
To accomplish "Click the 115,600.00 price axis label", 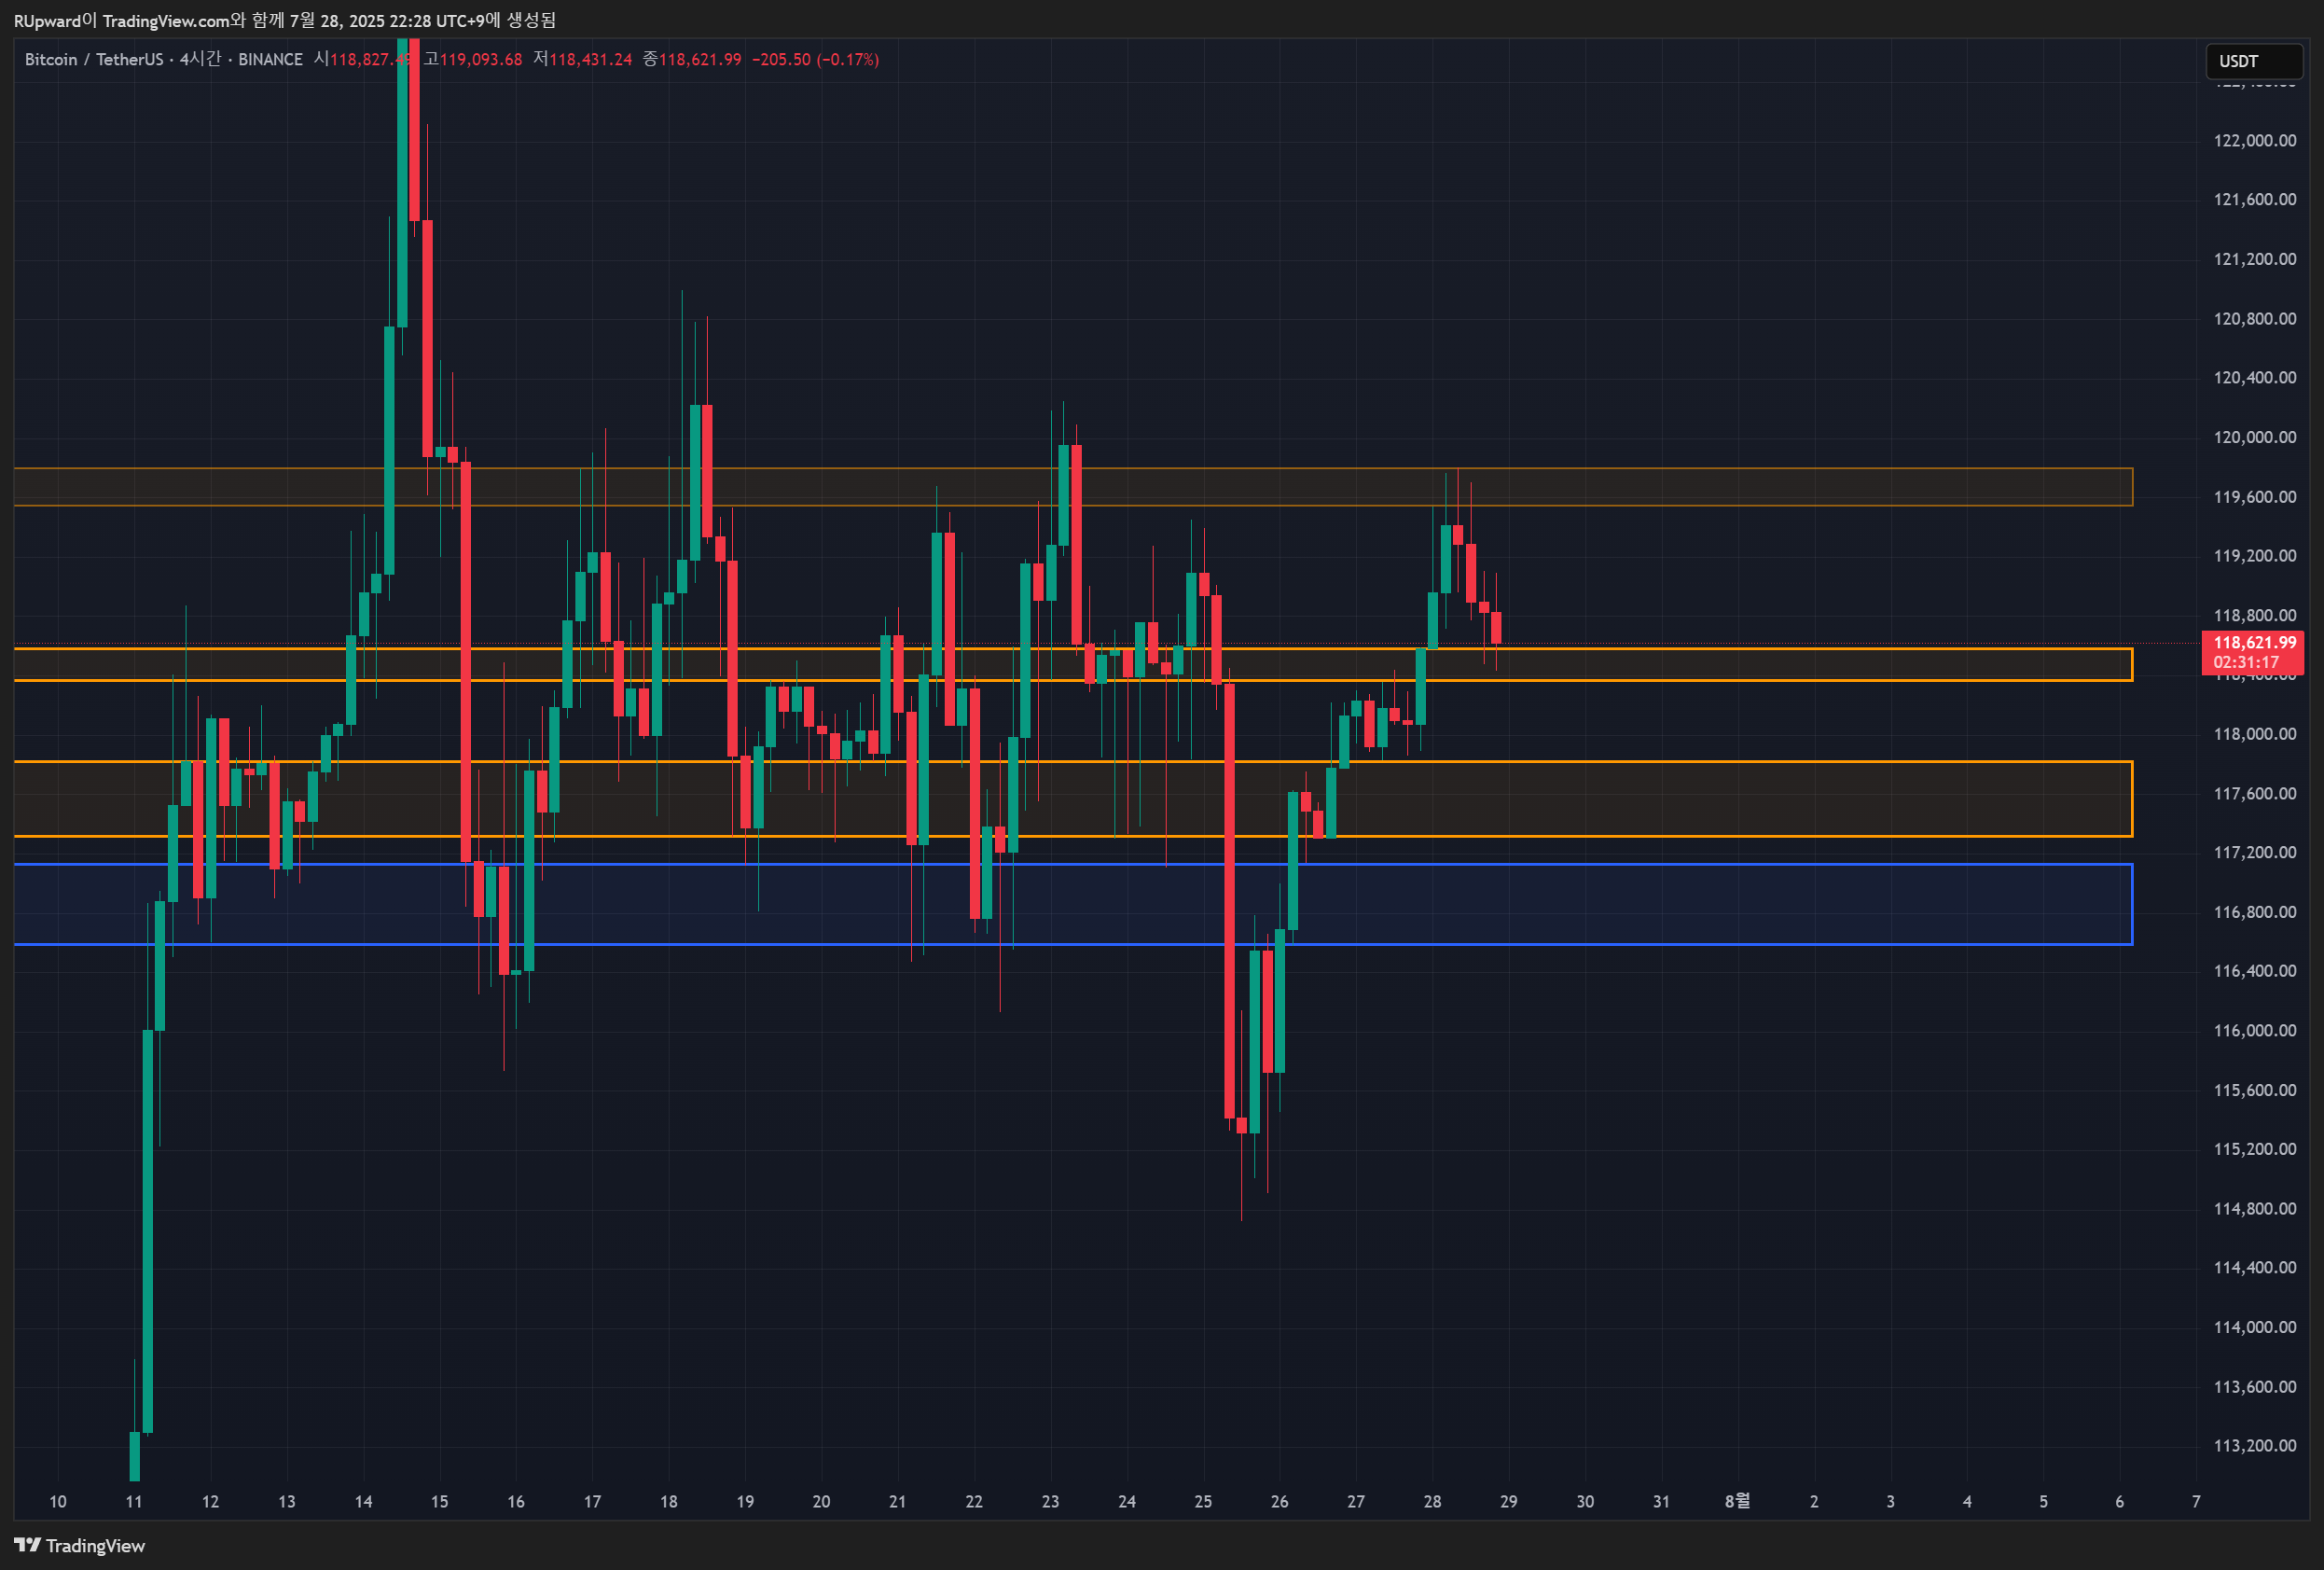I will point(2254,1090).
